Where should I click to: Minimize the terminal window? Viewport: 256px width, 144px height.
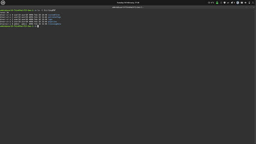246,7
